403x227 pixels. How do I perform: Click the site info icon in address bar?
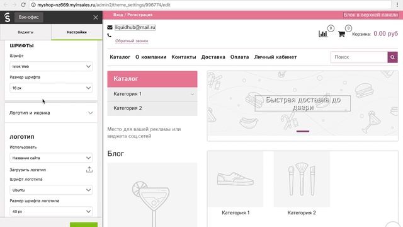tap(33, 4)
